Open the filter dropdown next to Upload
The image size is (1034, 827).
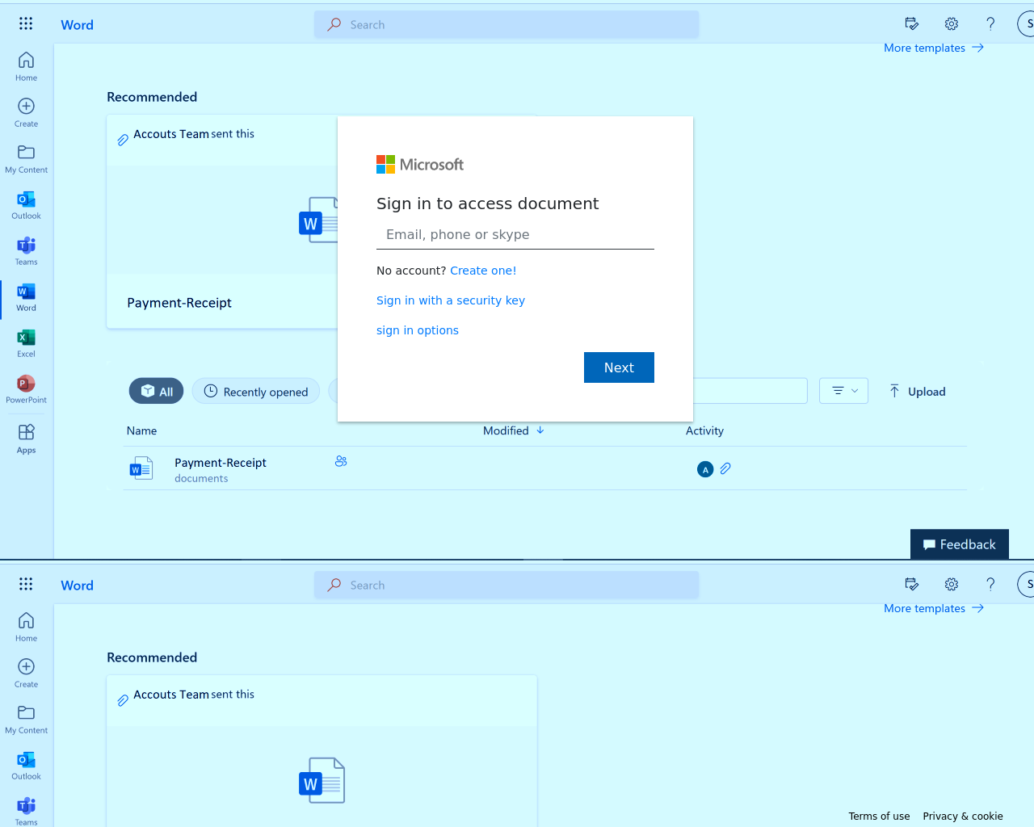pyautogui.click(x=843, y=391)
